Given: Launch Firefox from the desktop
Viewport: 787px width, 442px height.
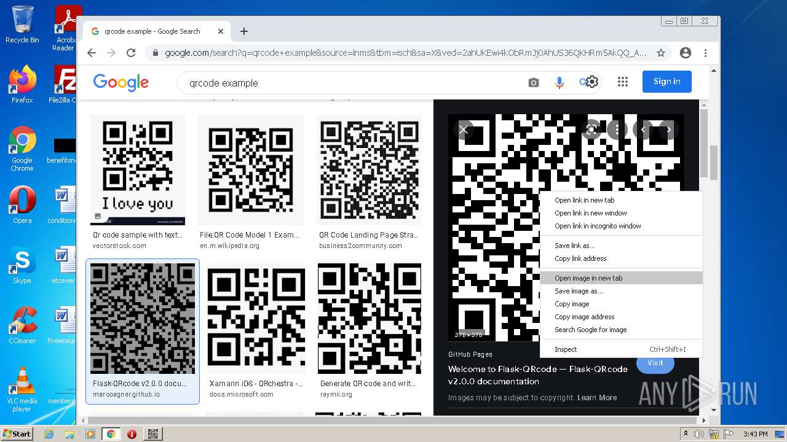Looking at the screenshot, I should point(22,85).
